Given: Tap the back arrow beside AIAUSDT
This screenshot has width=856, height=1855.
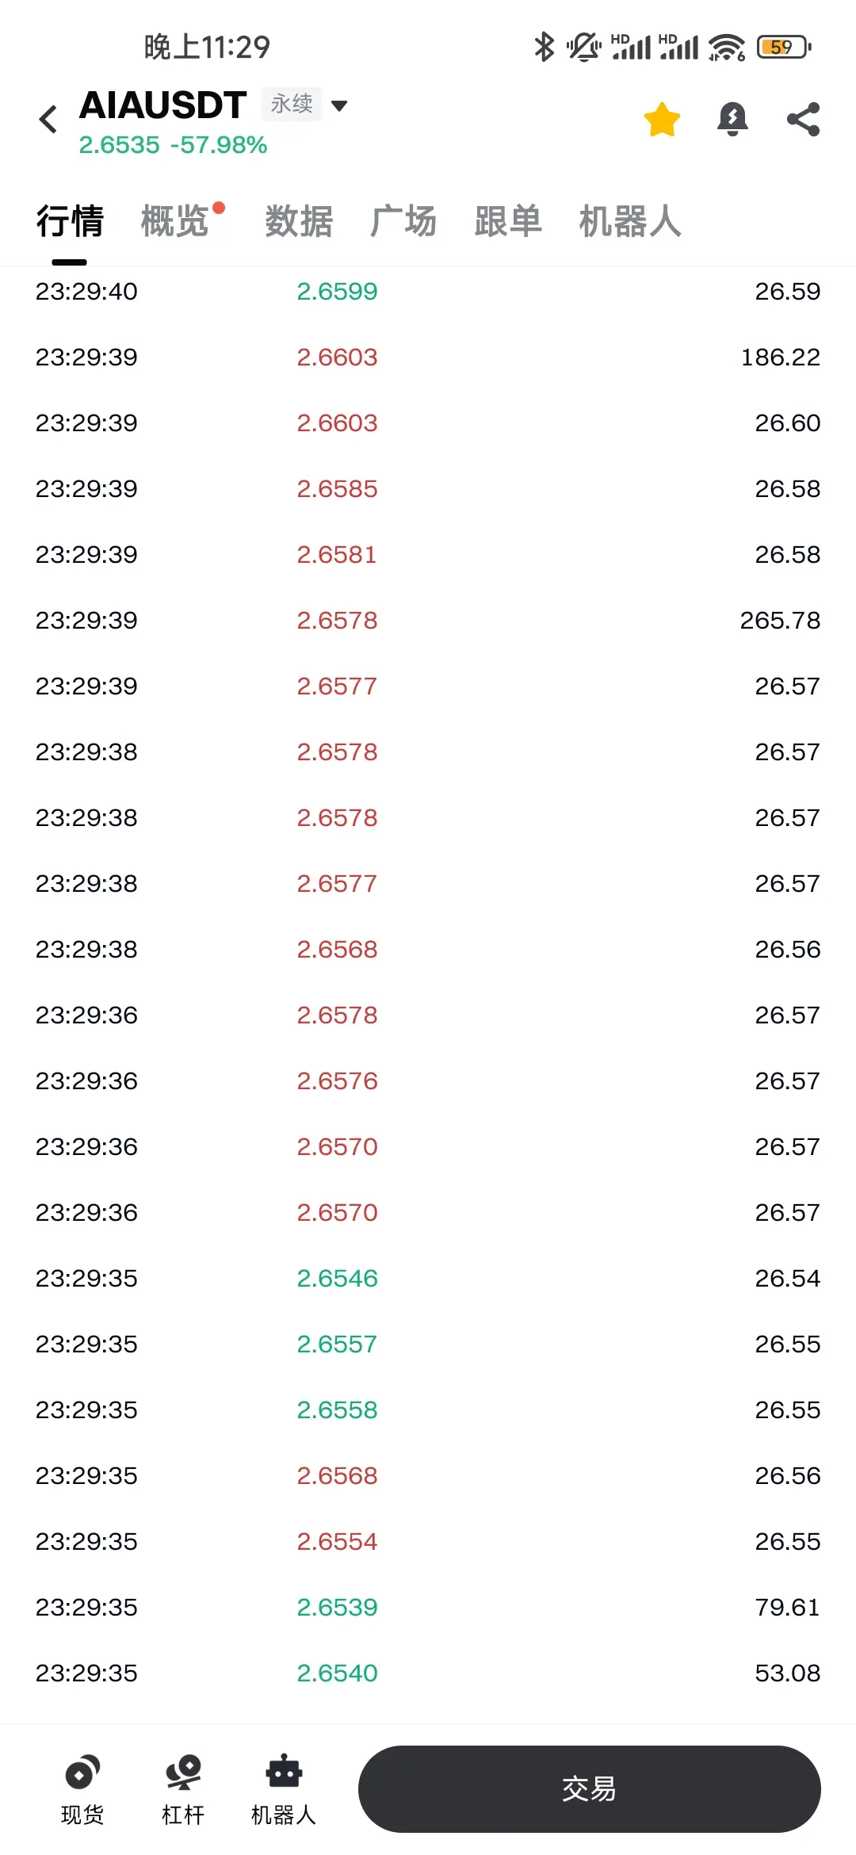Looking at the screenshot, I should tap(48, 120).
